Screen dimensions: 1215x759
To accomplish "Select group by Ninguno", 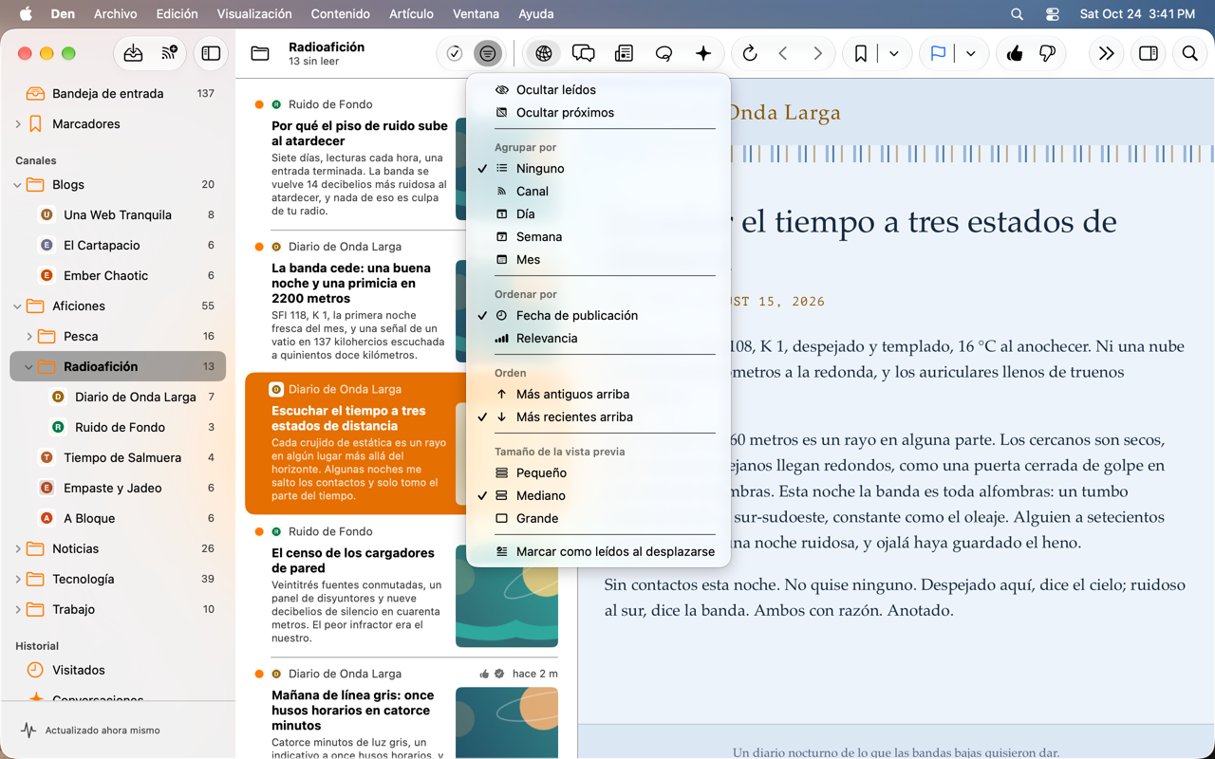I will point(599,169).
